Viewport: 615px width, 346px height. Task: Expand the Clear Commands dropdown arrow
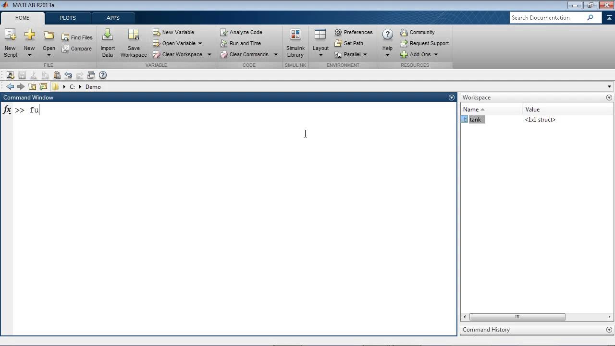point(276,54)
